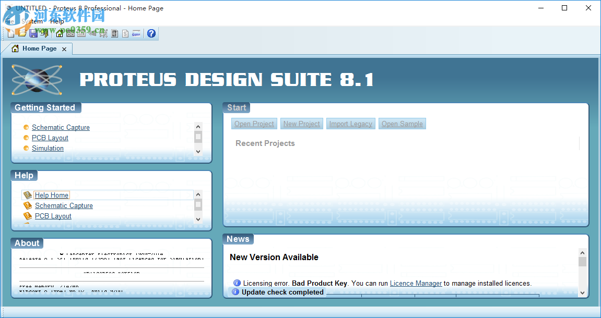
Task: Click Getting Started list scroll down arrow
Action: tap(198, 152)
